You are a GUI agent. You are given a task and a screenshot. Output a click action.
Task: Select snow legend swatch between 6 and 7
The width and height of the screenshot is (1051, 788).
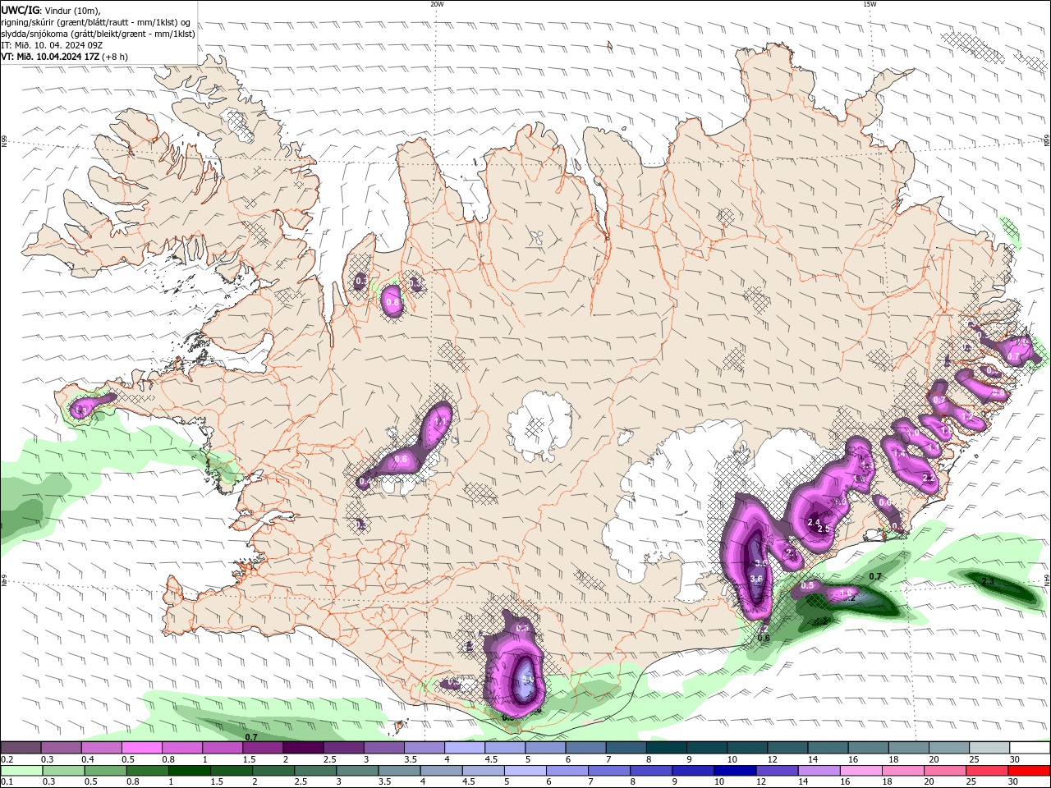point(585,748)
